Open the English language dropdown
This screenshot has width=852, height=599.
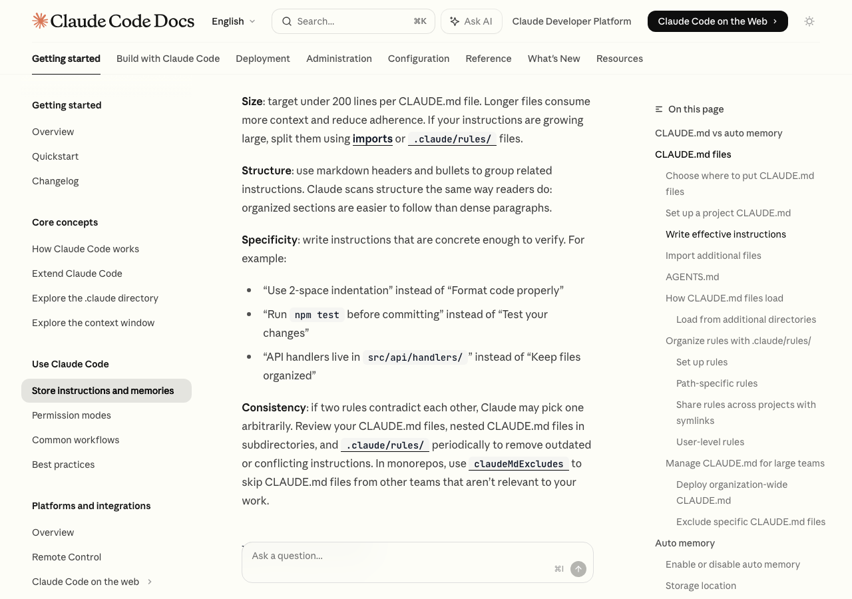pos(233,21)
